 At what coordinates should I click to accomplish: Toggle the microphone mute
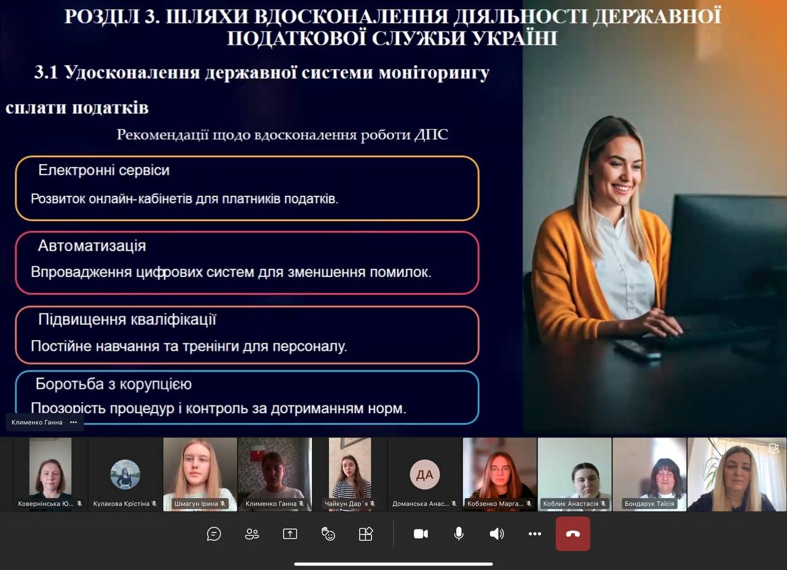pos(459,534)
